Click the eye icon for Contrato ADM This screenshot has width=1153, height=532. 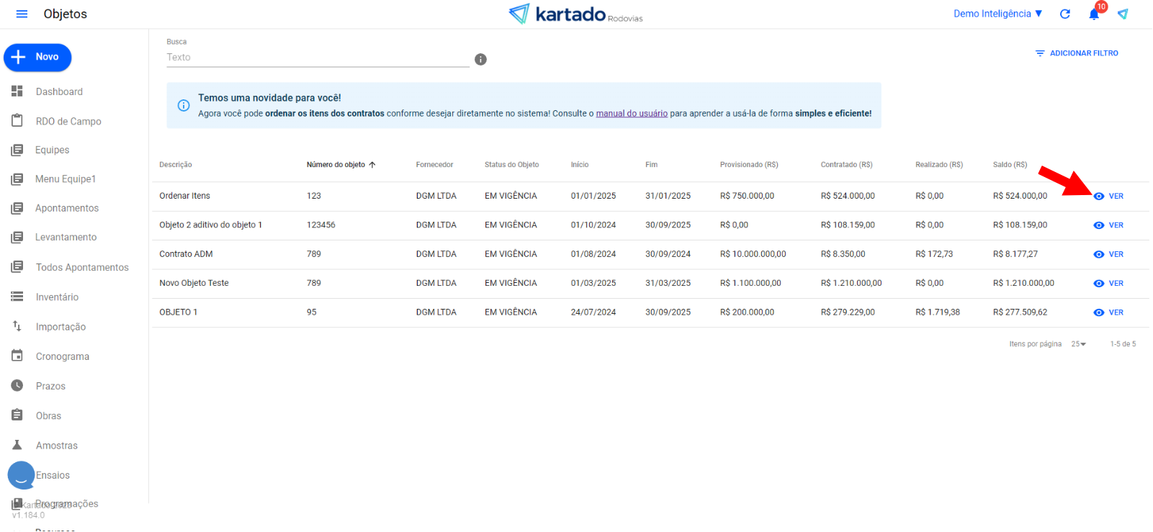coord(1099,254)
